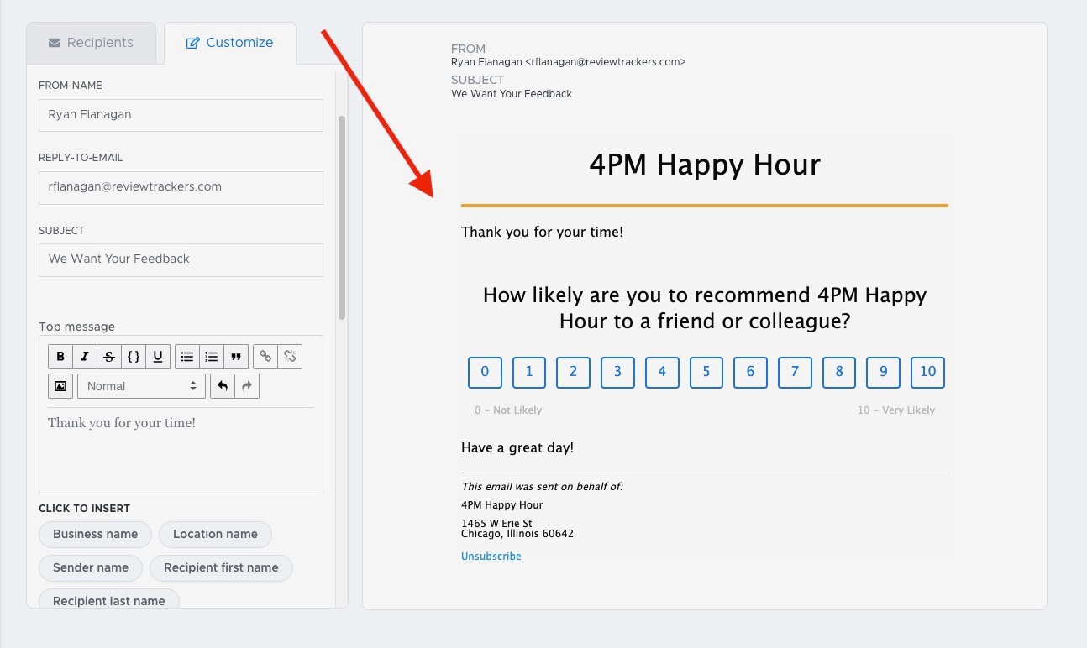Click the remove link icon

coord(290,356)
